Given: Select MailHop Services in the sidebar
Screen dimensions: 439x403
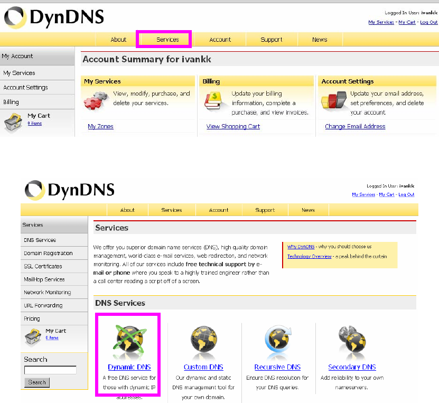Looking at the screenshot, I should pos(54,279).
